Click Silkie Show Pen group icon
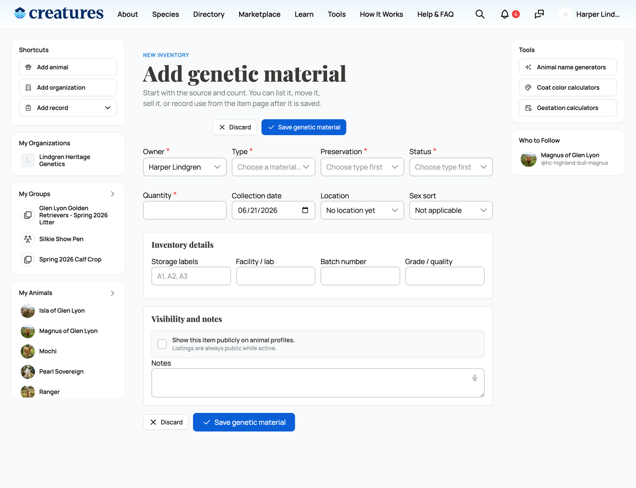Viewport: 636px width, 488px height. coord(28,239)
